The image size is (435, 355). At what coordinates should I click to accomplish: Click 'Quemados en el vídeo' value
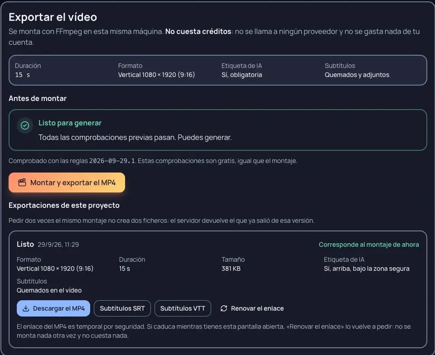[49, 290]
